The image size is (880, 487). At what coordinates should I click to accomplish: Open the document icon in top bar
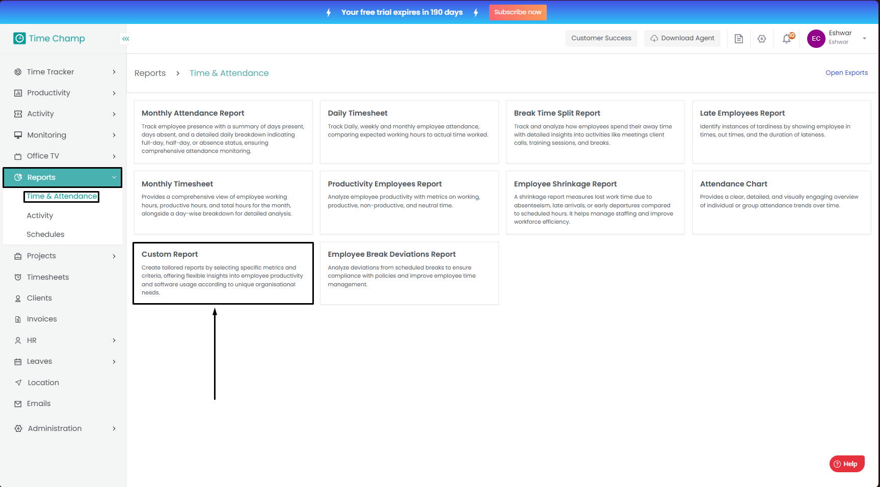tap(738, 39)
